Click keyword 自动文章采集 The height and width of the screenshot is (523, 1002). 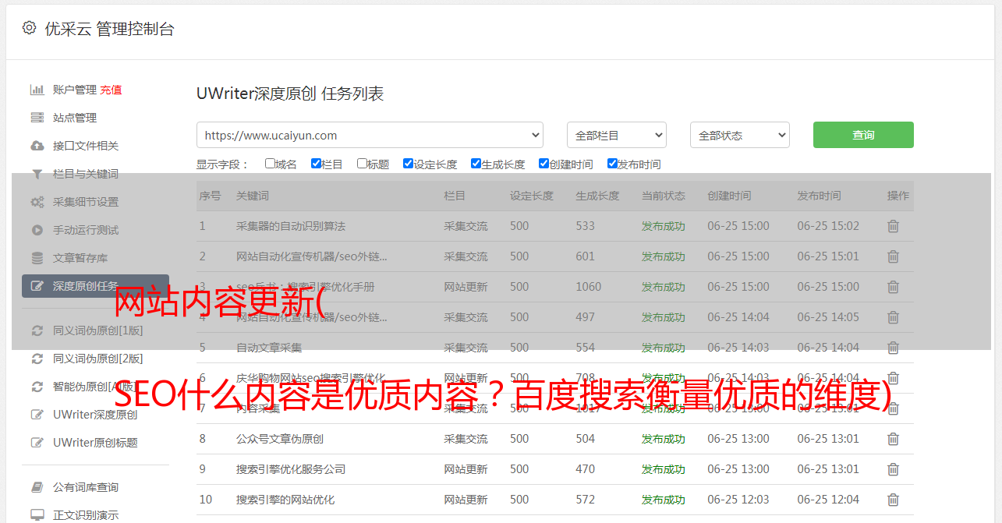click(269, 348)
